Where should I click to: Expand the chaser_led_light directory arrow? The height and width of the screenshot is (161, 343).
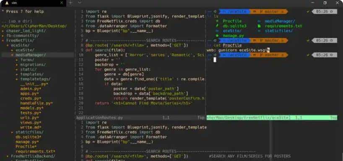point(3,31)
